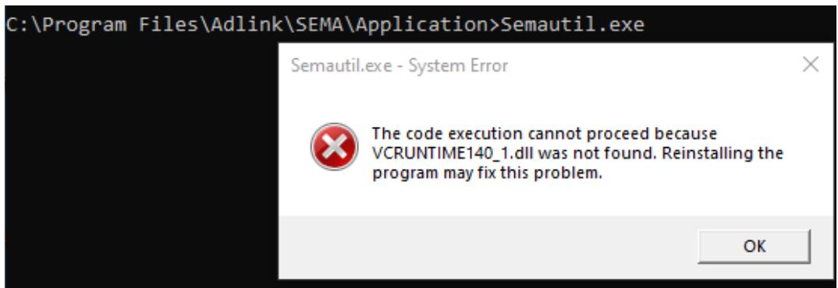
Task: Click the word "Semautil.exe" in dialog title
Action: coord(341,65)
